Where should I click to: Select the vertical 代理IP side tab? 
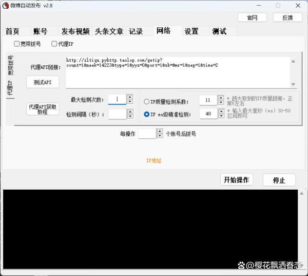10,88
